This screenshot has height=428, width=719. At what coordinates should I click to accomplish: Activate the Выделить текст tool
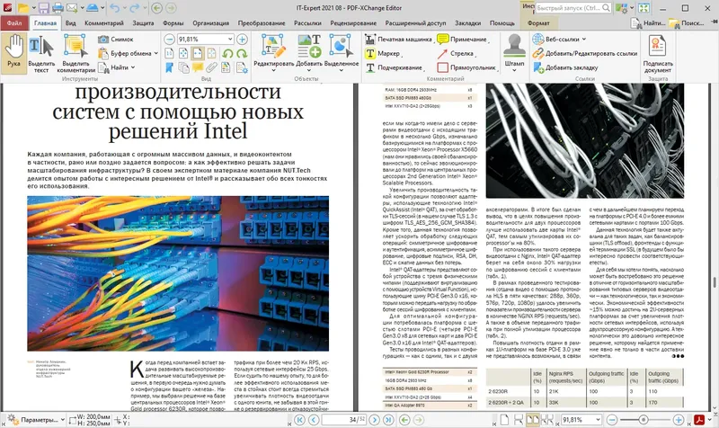coord(41,52)
